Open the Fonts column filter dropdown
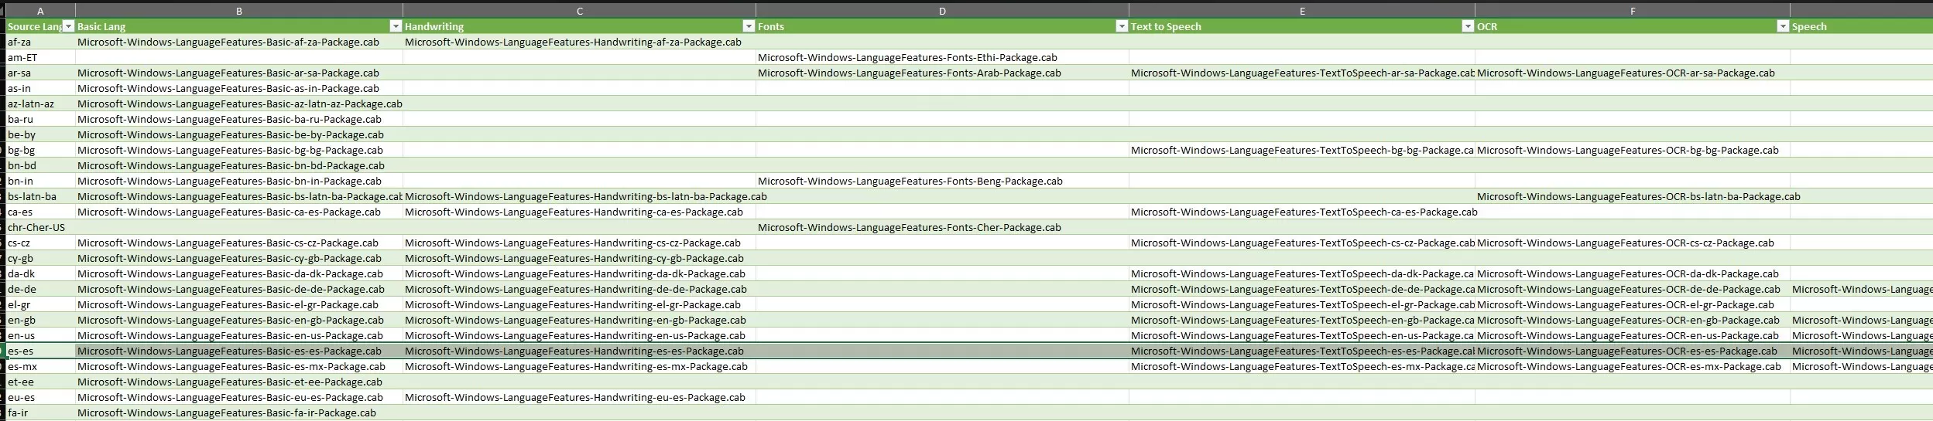This screenshot has width=1933, height=421. (x=1122, y=26)
